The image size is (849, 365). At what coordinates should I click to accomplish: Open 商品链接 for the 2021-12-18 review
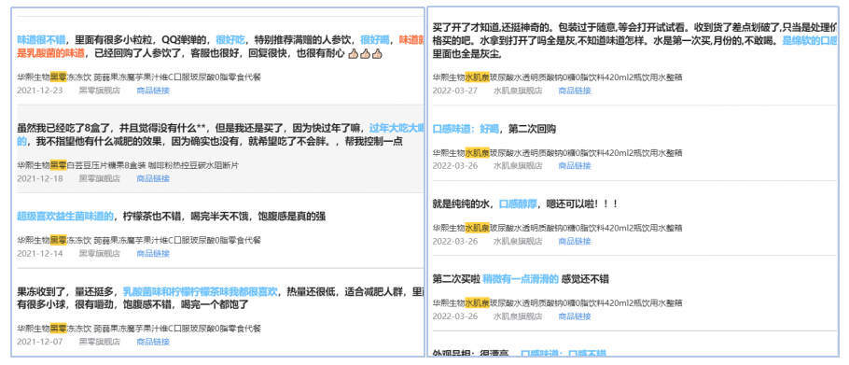(153, 178)
